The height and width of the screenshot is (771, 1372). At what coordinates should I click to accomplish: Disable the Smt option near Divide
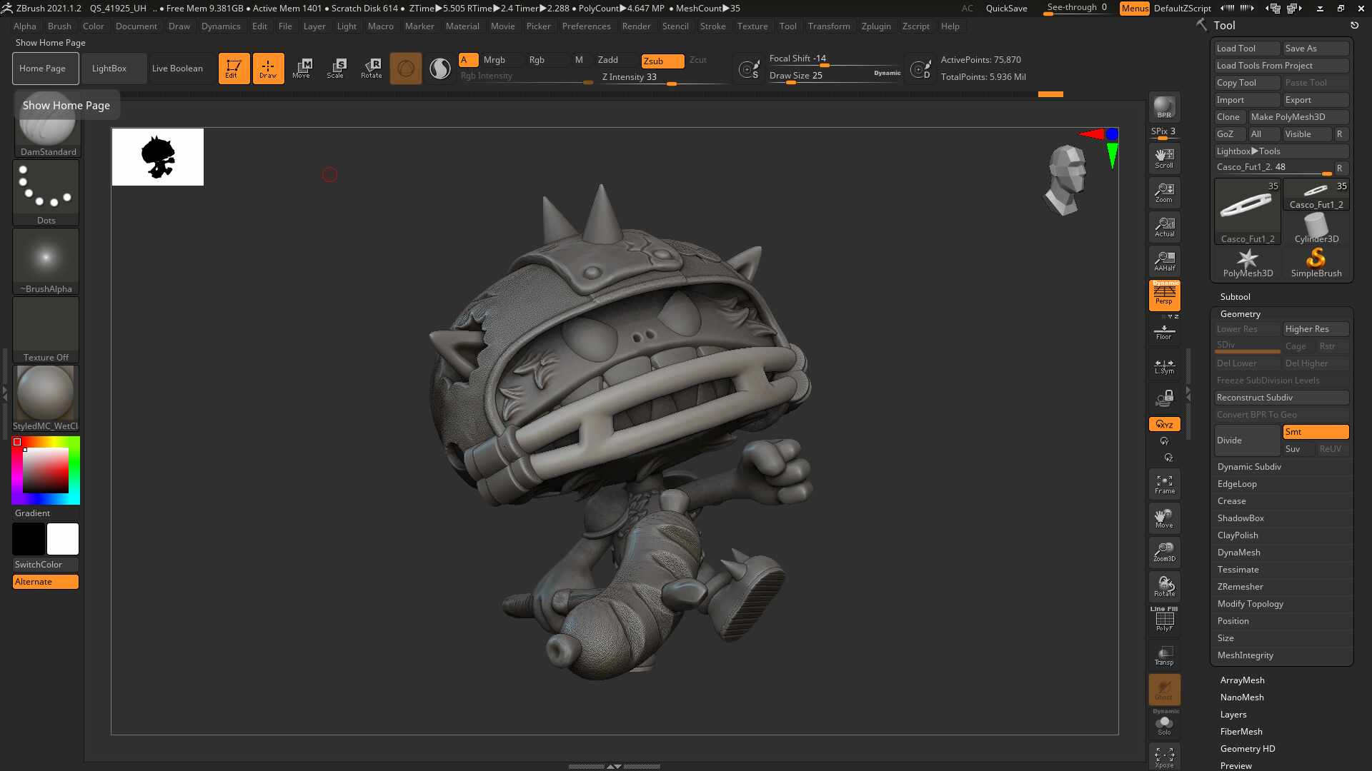tap(1316, 432)
